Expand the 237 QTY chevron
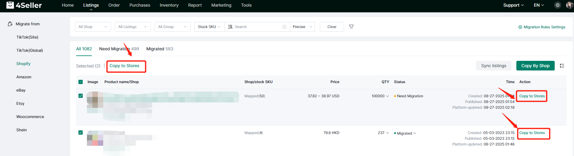This screenshot has height=156, width=574. pos(387,133)
